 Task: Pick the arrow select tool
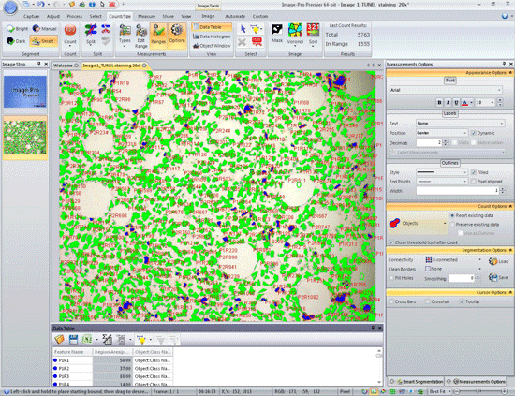(x=243, y=29)
